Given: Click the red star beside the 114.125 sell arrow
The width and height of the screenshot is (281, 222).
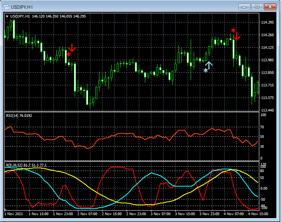Looking at the screenshot, I should [69, 54].
